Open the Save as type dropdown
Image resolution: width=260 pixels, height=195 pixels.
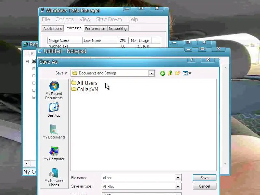178,186
